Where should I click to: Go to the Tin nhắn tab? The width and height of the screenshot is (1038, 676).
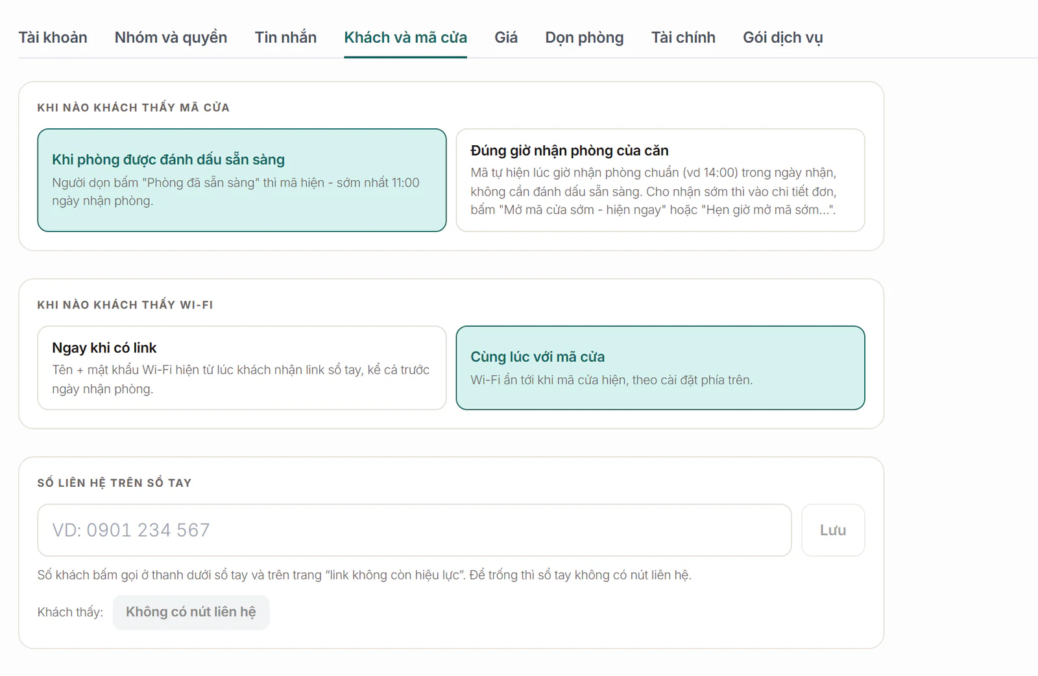(285, 38)
